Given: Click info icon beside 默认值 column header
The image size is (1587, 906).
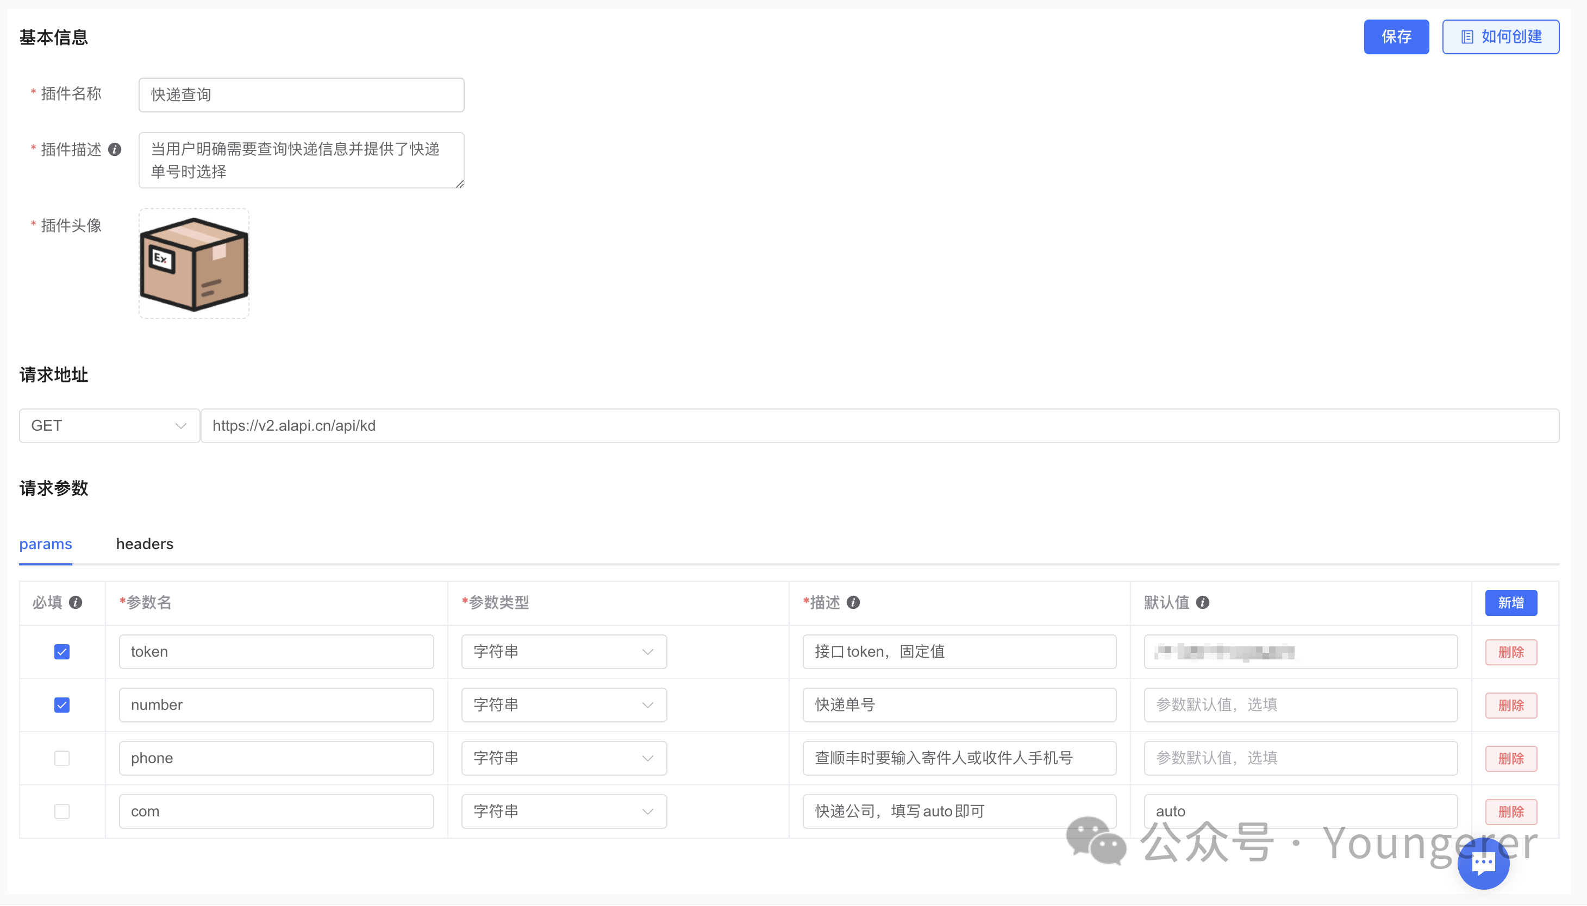Looking at the screenshot, I should coord(1202,602).
